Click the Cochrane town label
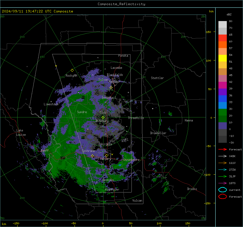The width and height of the screenshot is (243, 227). click(x=88, y=151)
